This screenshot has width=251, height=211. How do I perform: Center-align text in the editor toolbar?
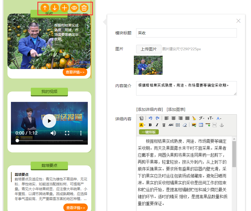click(174, 118)
